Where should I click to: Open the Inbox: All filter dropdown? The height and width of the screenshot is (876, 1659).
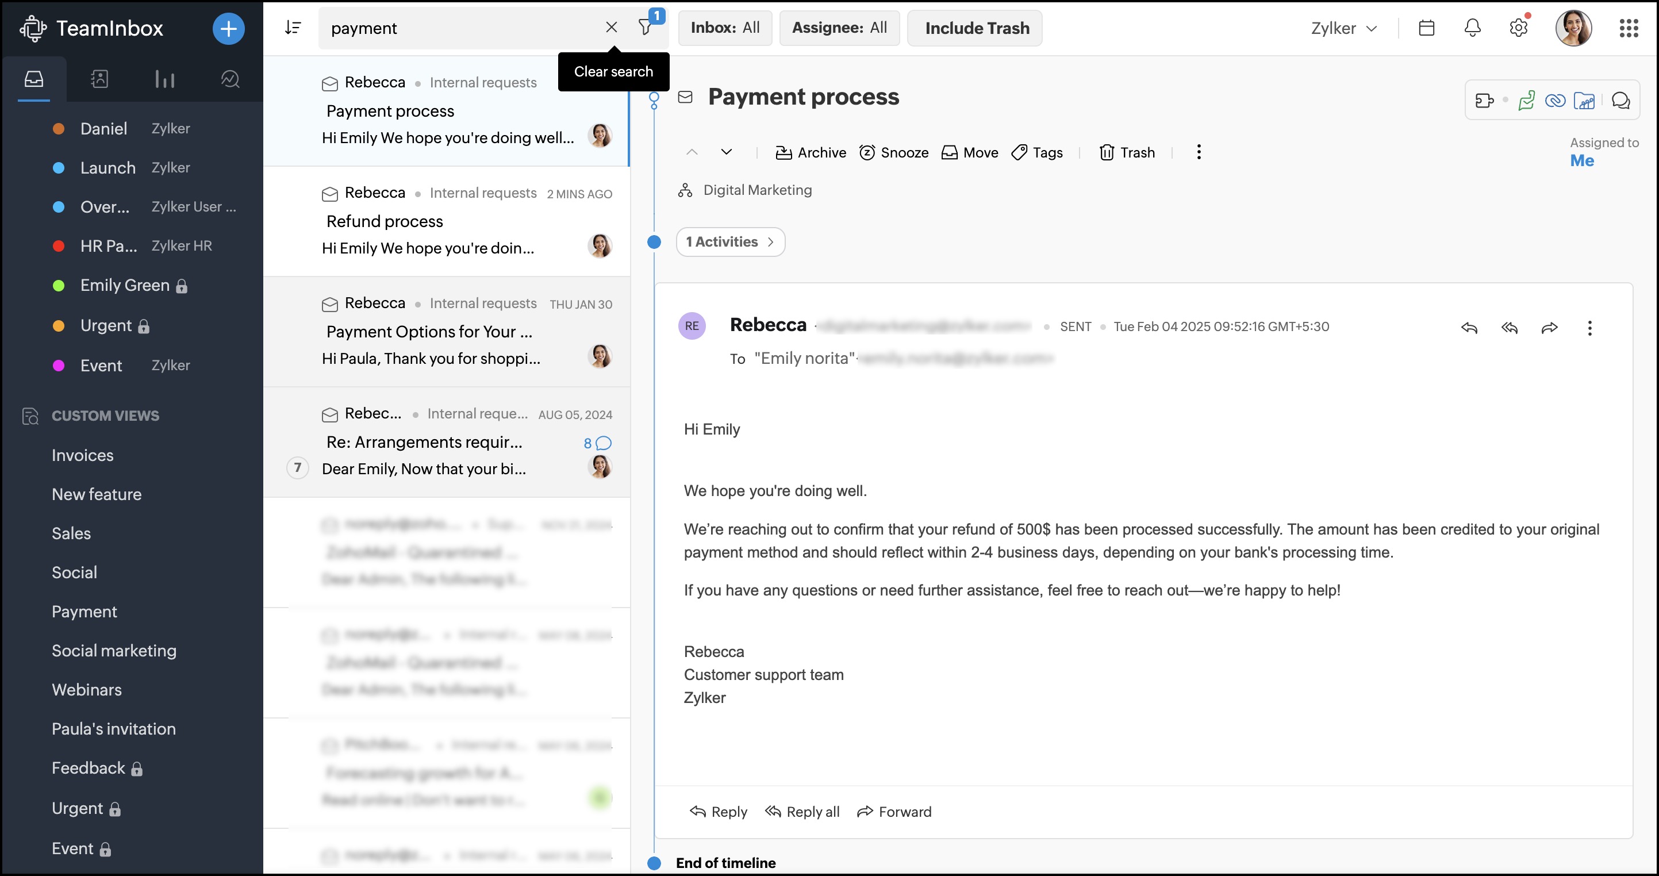pyautogui.click(x=724, y=28)
